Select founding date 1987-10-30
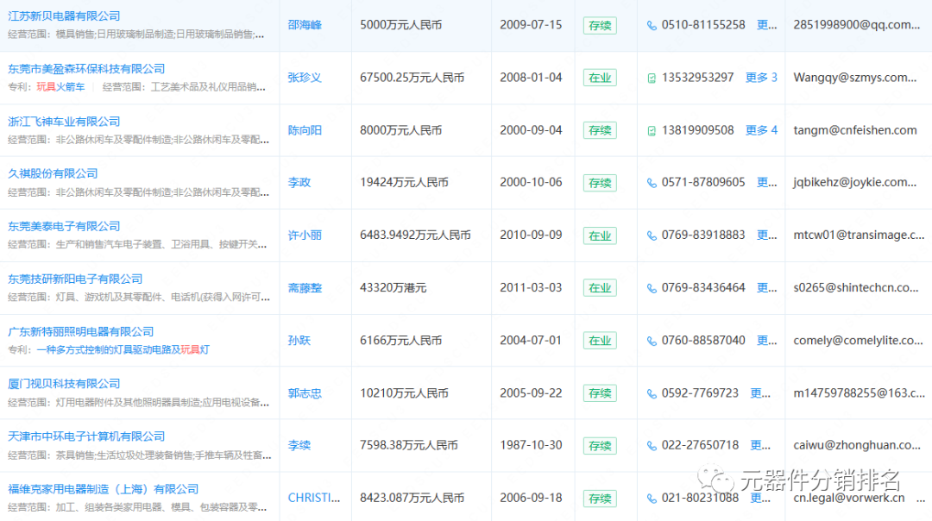The height and width of the screenshot is (521, 932). click(531, 445)
